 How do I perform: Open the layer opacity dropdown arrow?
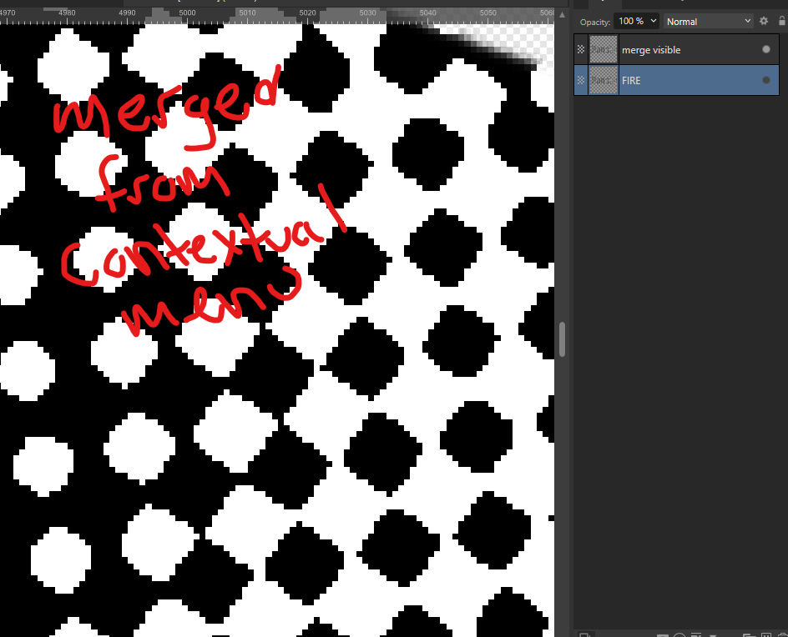click(x=653, y=21)
